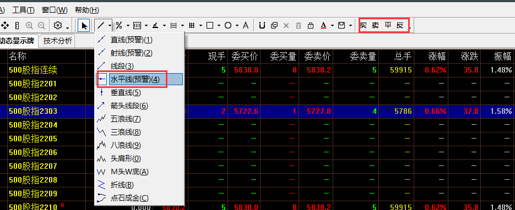515x210 pixels.
Task: Select the angle line tool
Action: coord(155,25)
